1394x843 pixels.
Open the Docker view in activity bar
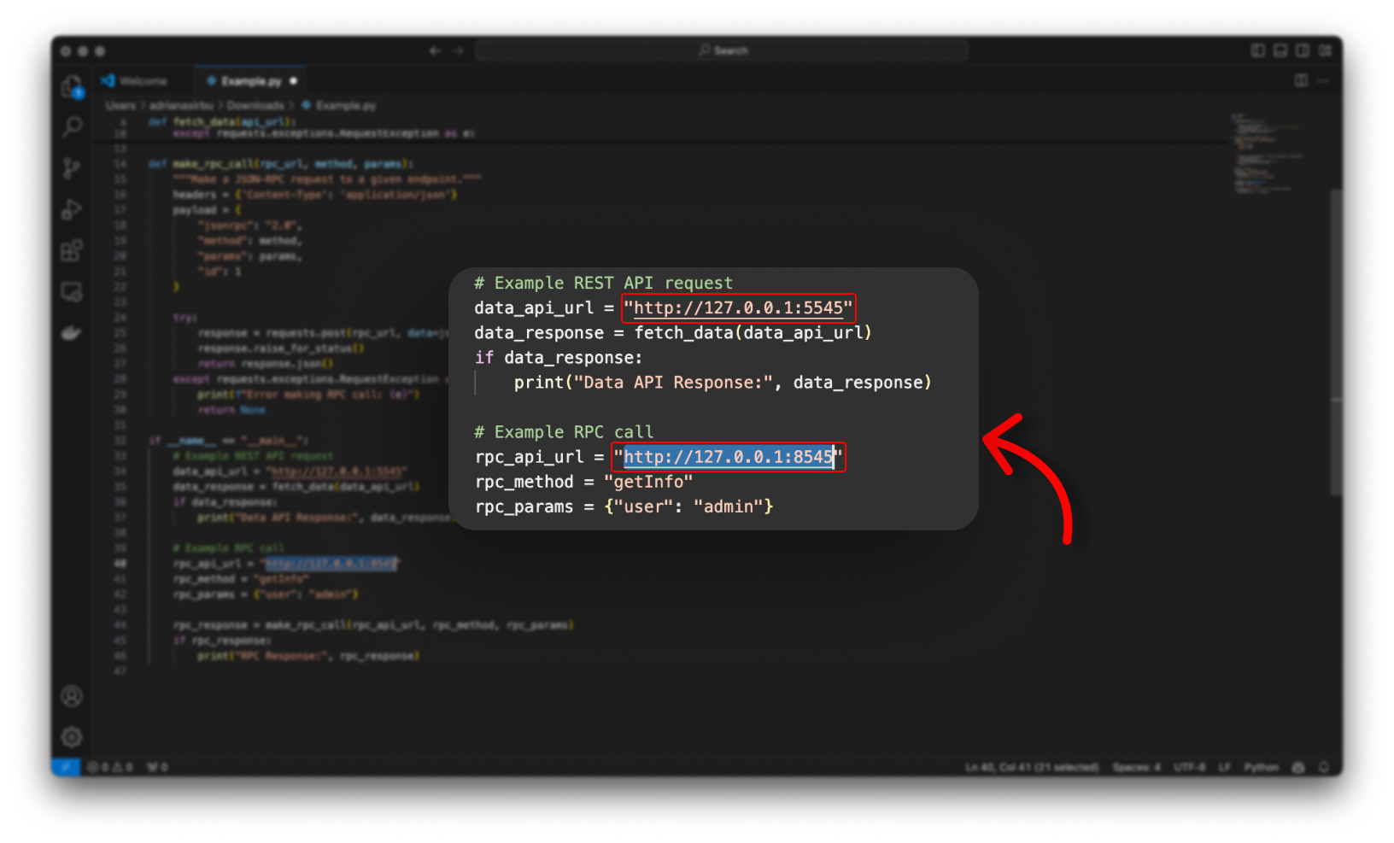point(72,333)
